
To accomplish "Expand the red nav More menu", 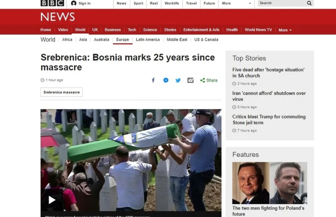I will point(285,30).
